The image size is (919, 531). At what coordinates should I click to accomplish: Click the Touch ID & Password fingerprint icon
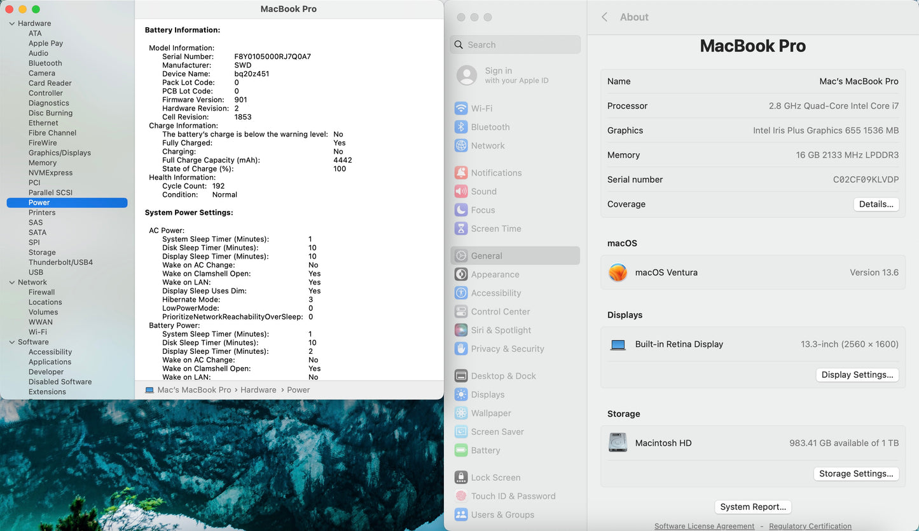coord(461,496)
